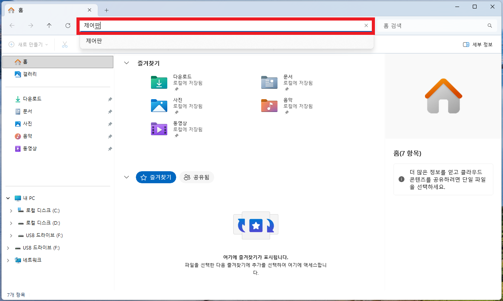The width and height of the screenshot is (503, 301).
Task: Click the Cut scissors icon
Action: (x=64, y=45)
